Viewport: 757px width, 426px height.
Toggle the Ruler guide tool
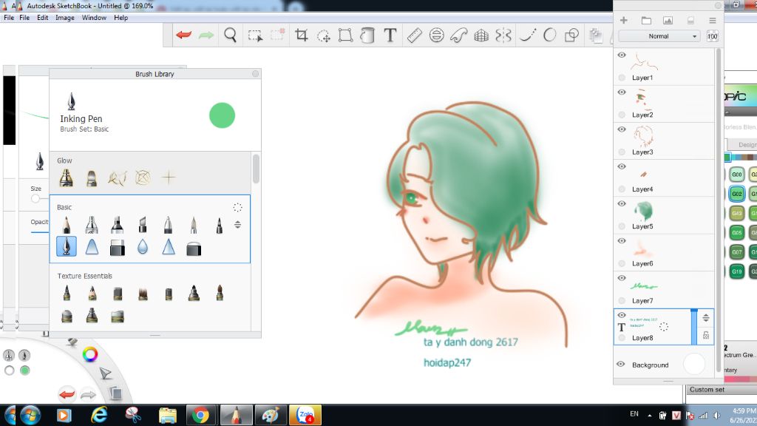pyautogui.click(x=414, y=35)
